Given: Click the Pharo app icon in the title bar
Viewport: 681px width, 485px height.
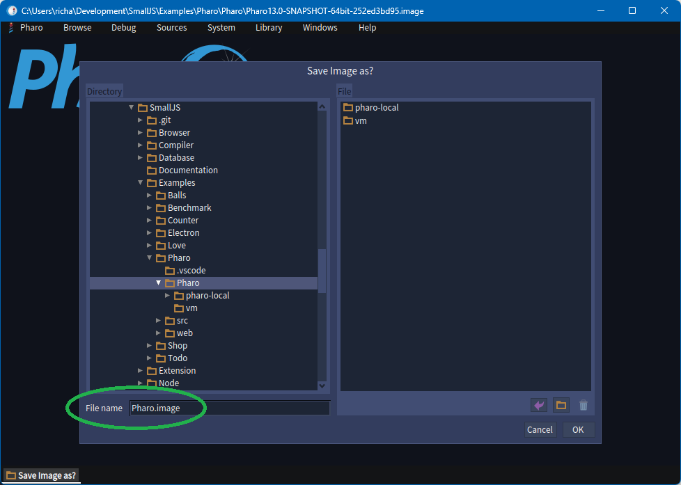Looking at the screenshot, I should [12, 10].
